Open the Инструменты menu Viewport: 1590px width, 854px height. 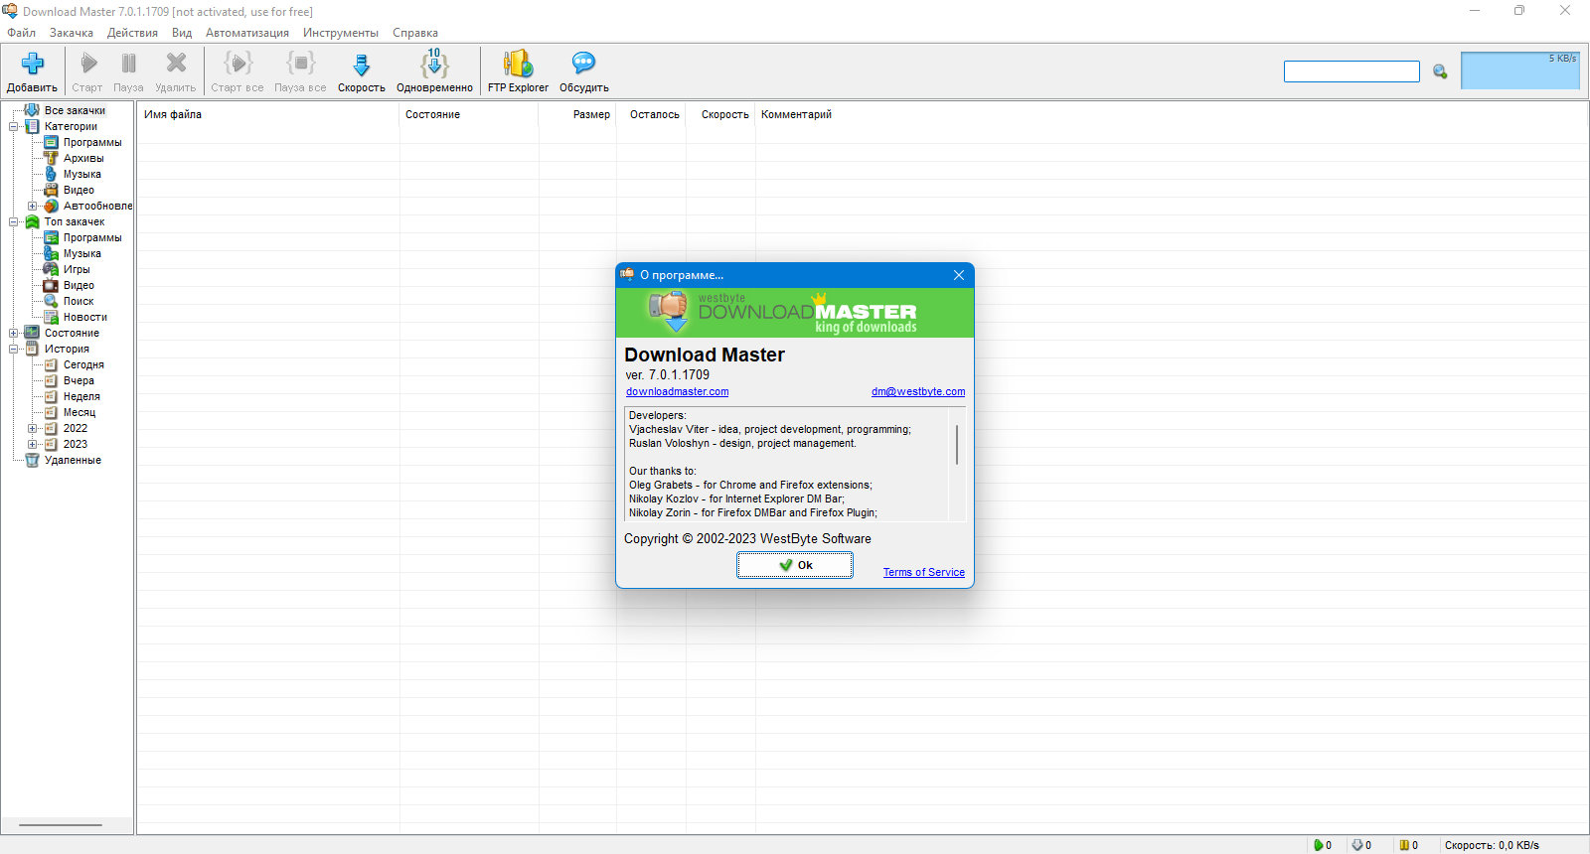(341, 33)
